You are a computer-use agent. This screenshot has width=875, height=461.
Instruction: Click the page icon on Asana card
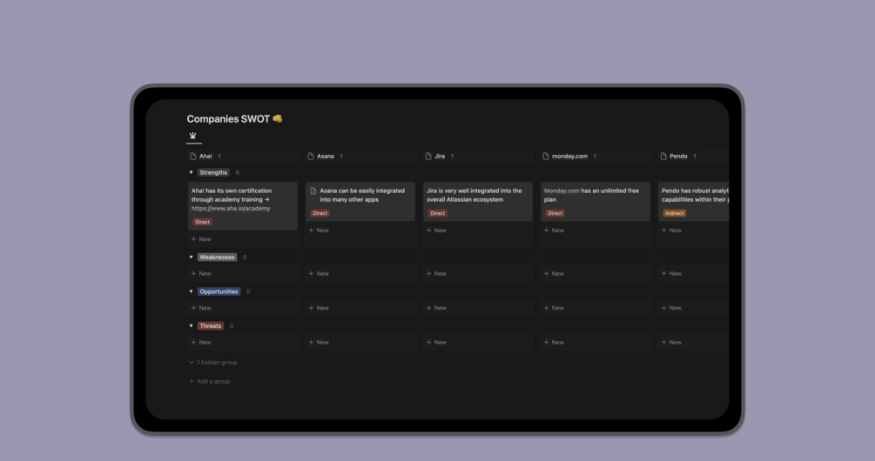click(x=313, y=190)
